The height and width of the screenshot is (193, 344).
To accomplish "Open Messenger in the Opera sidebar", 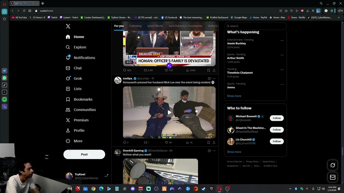I will click(x=4, y=71).
